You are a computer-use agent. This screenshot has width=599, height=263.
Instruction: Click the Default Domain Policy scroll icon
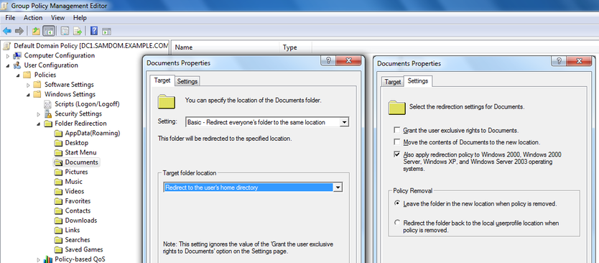(x=7, y=46)
